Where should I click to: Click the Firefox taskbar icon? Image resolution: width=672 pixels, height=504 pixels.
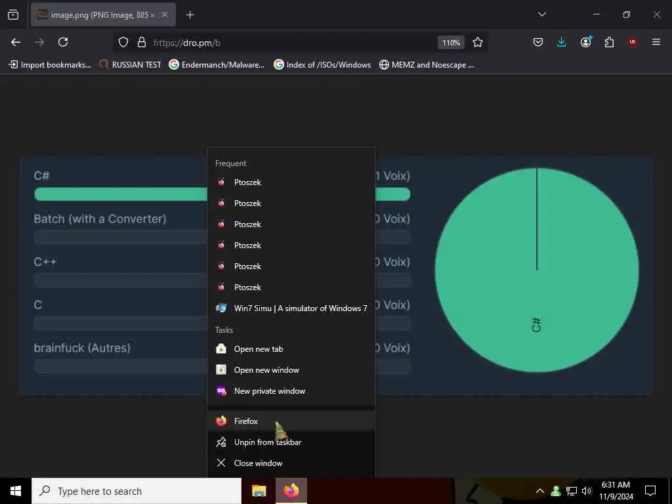pos(291,491)
